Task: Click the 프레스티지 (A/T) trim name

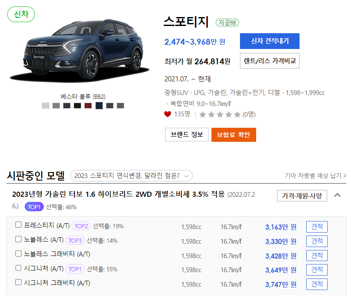Action: pos(47,225)
